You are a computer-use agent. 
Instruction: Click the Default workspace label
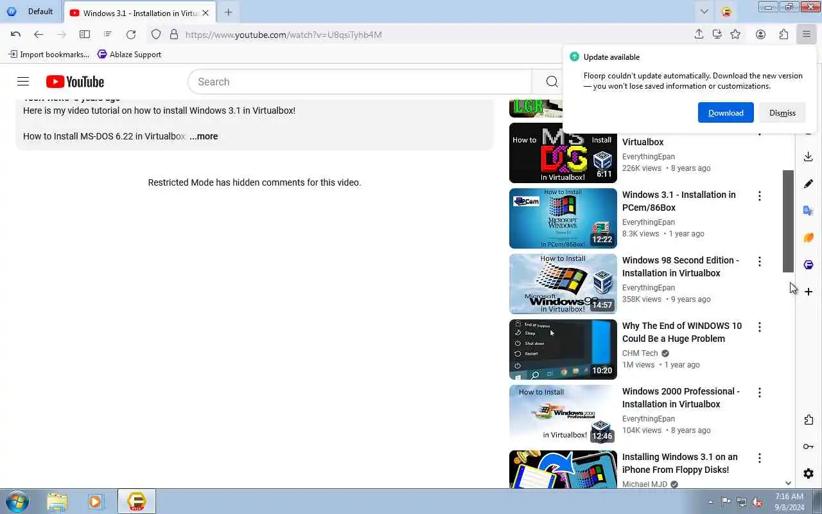coord(40,12)
